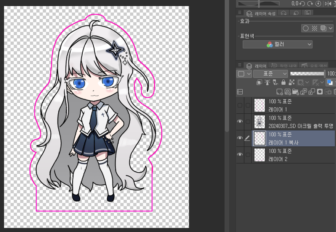Click layer name 레이어 2

pyautogui.click(x=278, y=159)
